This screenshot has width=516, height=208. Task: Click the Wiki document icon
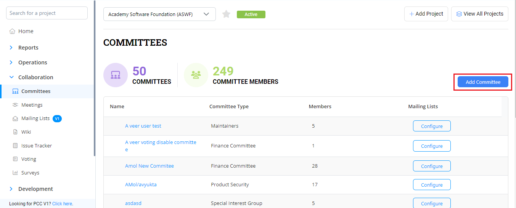[x=15, y=132]
